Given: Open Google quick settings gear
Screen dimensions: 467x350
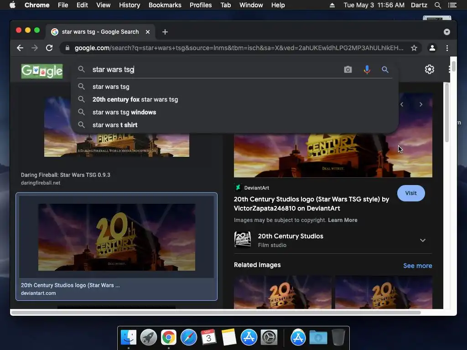Looking at the screenshot, I should [x=430, y=69].
